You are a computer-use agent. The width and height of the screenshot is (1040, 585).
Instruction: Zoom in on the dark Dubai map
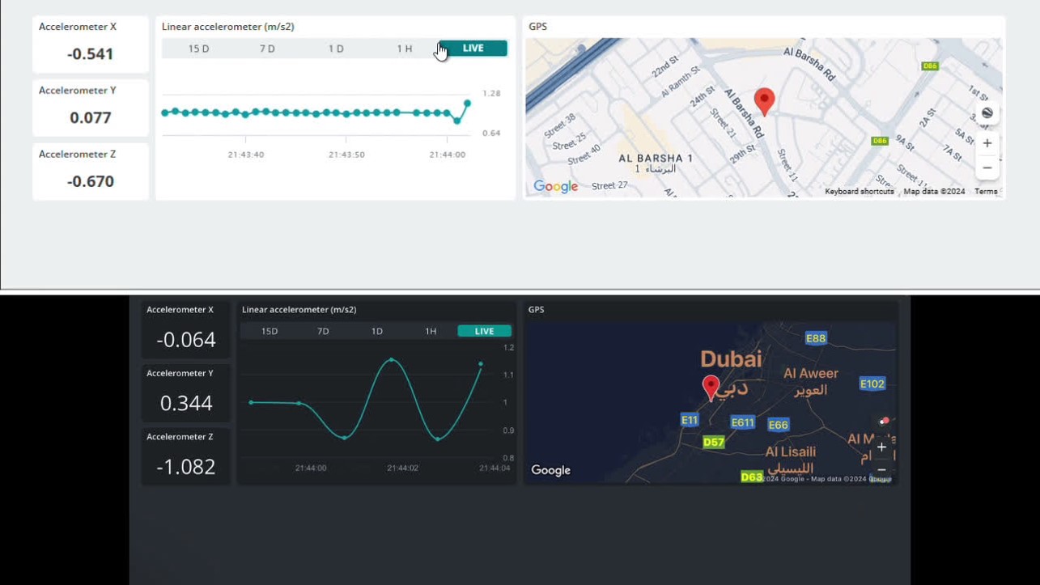coord(881,447)
